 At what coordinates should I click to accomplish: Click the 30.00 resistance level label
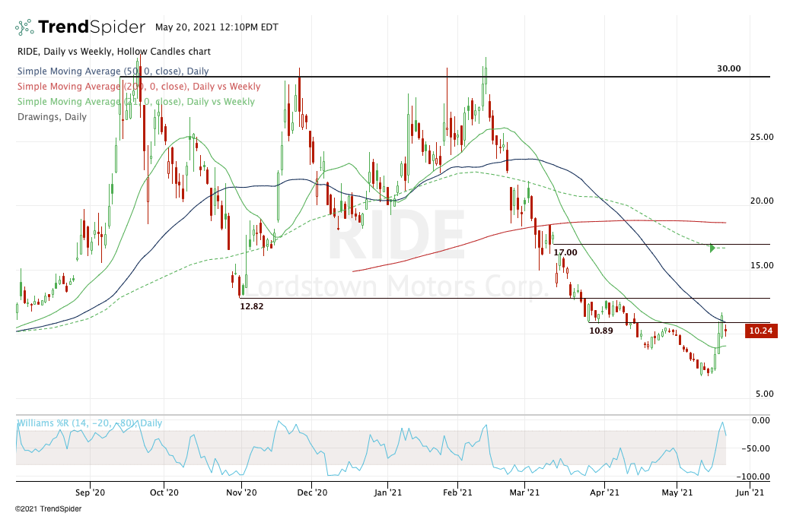click(729, 68)
